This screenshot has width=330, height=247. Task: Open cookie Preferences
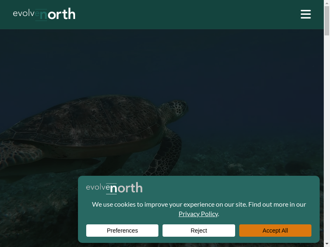(122, 231)
